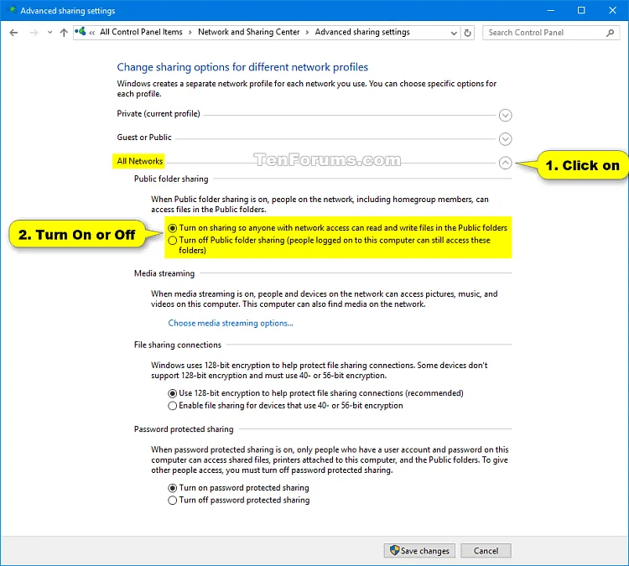This screenshot has width=629, height=566.
Task: Select Turn off Public folder sharing
Action: [x=173, y=241]
